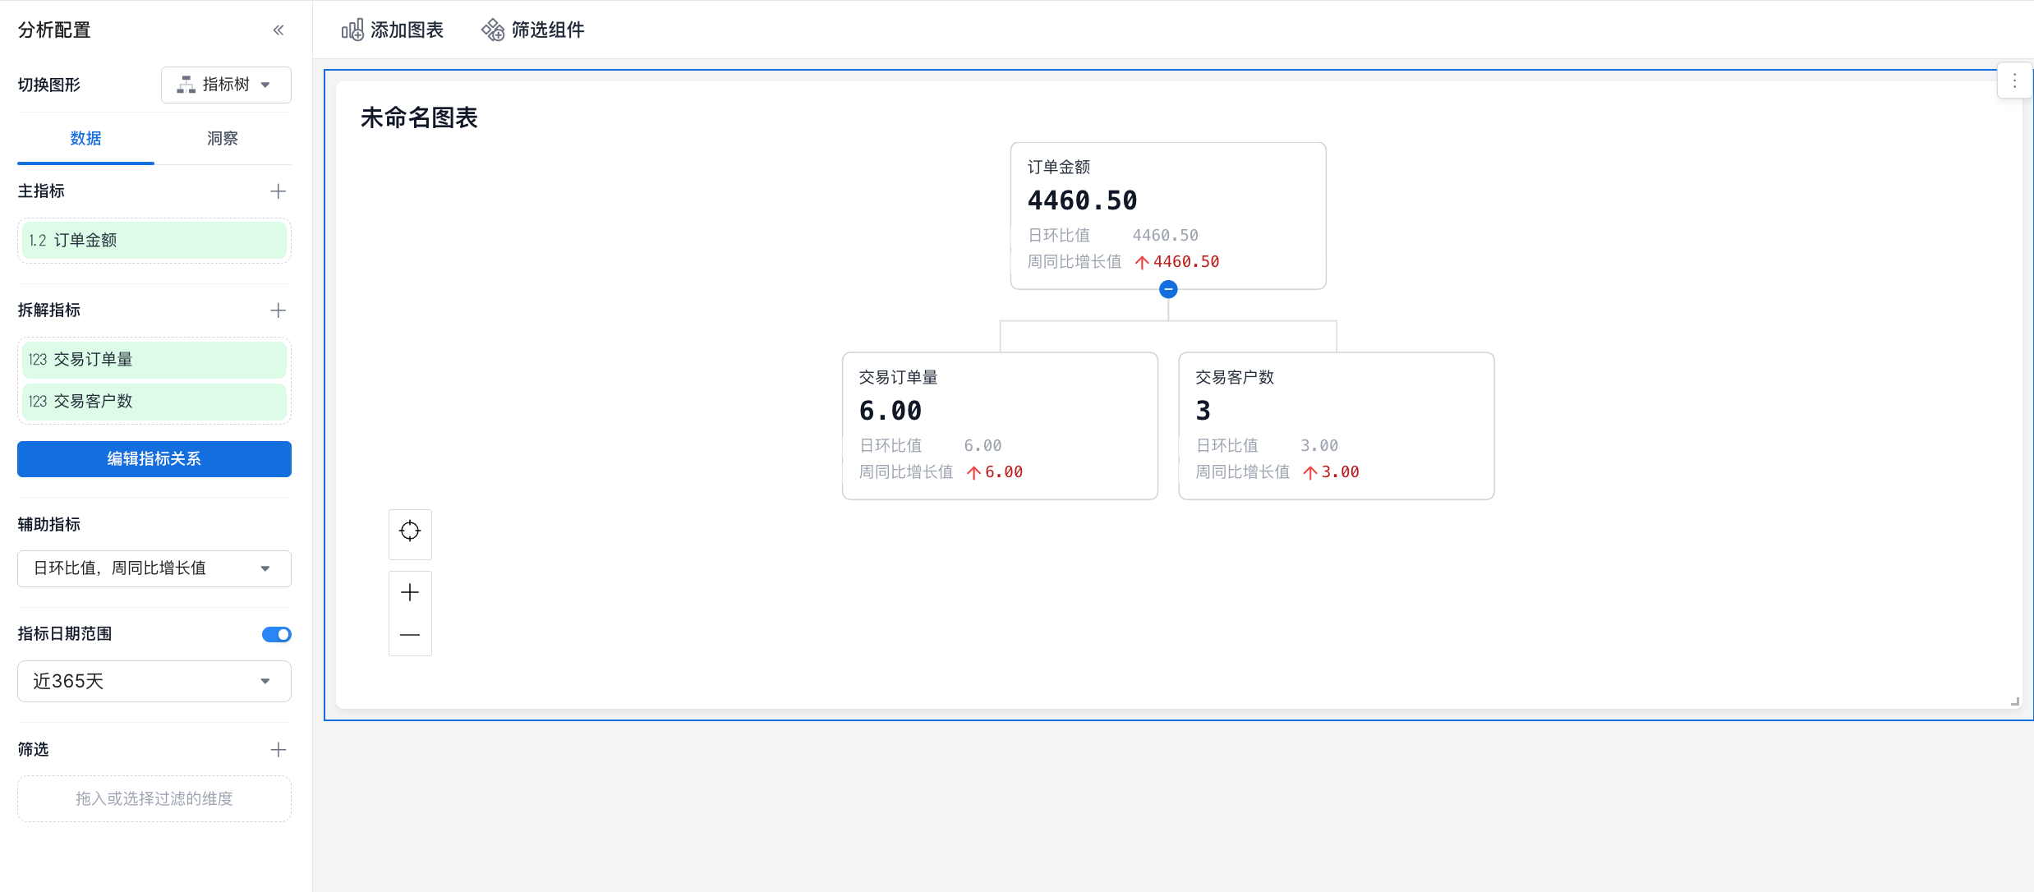
Task: Select the 数据 tab
Action: pos(85,139)
